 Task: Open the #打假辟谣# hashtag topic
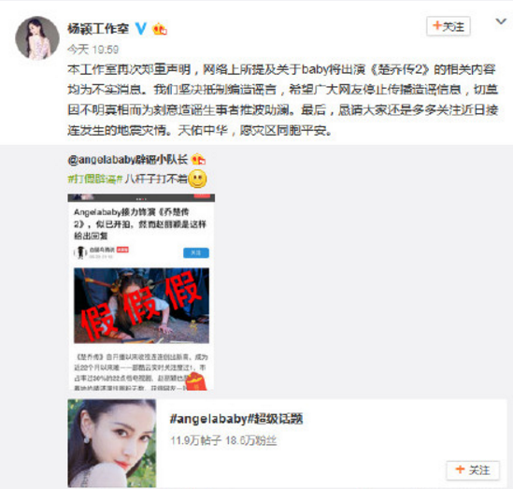click(95, 179)
